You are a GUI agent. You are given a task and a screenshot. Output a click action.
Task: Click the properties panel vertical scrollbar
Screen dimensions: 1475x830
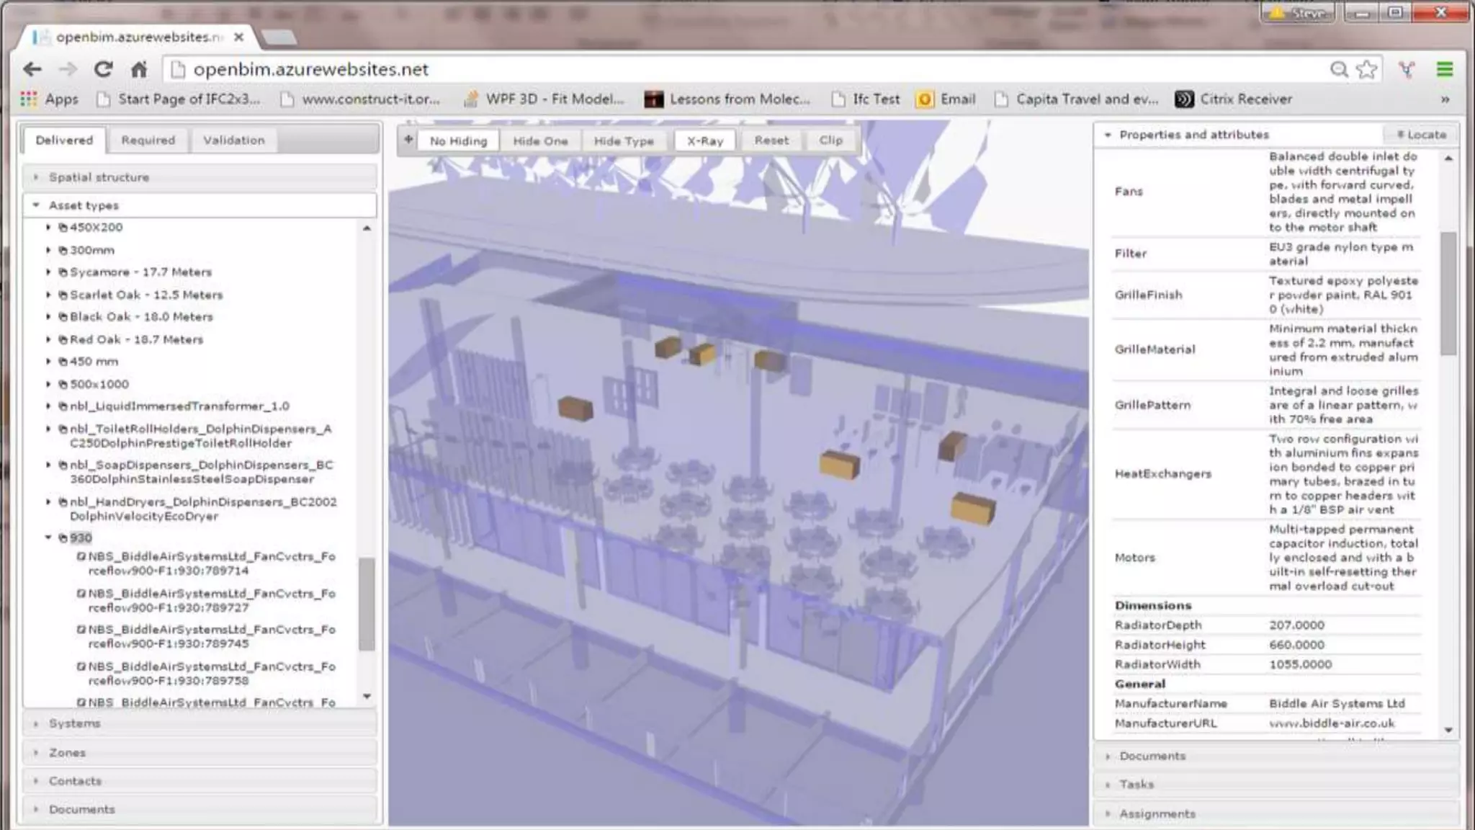1448,292
